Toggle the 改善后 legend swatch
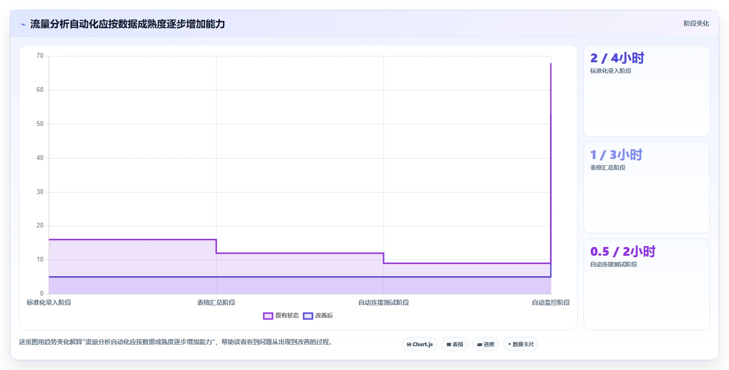This screenshot has width=729, height=370. coord(308,316)
